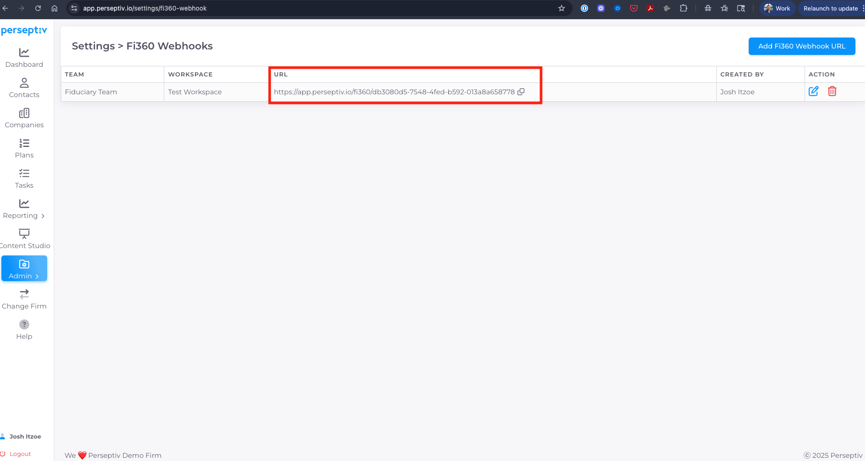Open the Work profile menu
Screen dimensions: 865x461
click(777, 8)
